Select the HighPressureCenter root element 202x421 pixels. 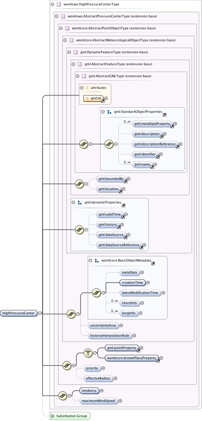click(x=19, y=313)
